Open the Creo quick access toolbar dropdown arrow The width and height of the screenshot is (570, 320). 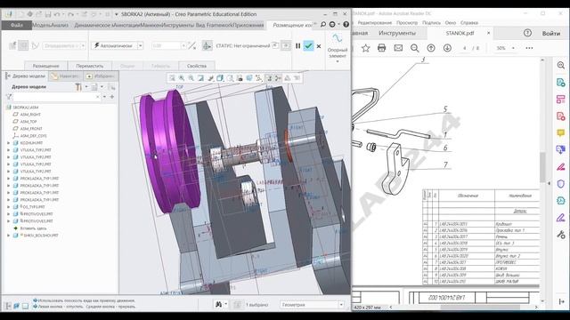(117, 14)
